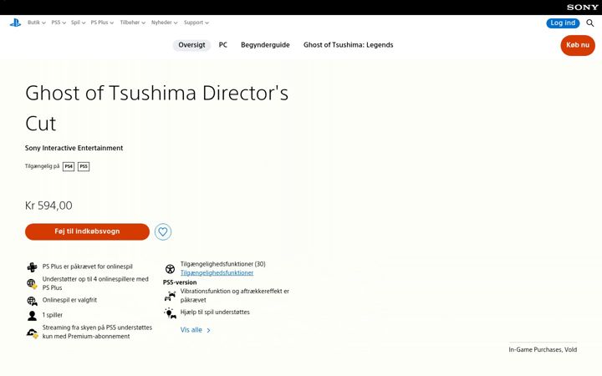
Task: Click 'Hjælp til spil understøttes' text
Action: click(215, 312)
